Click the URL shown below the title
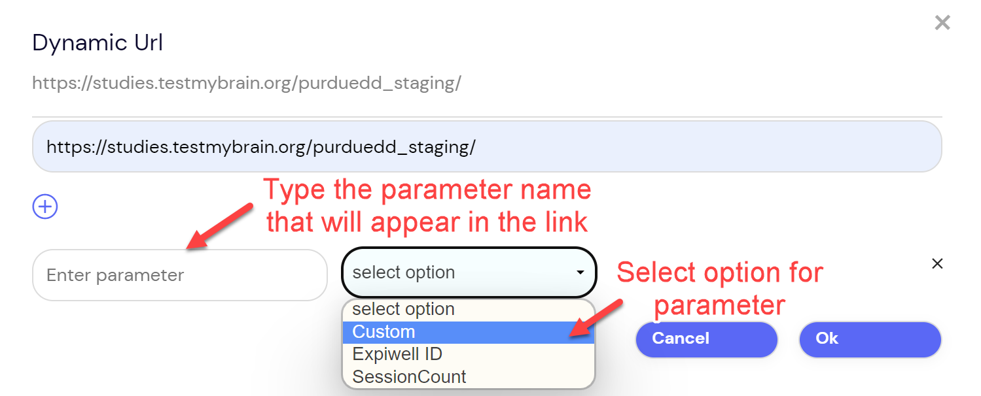The image size is (981, 396). (246, 83)
